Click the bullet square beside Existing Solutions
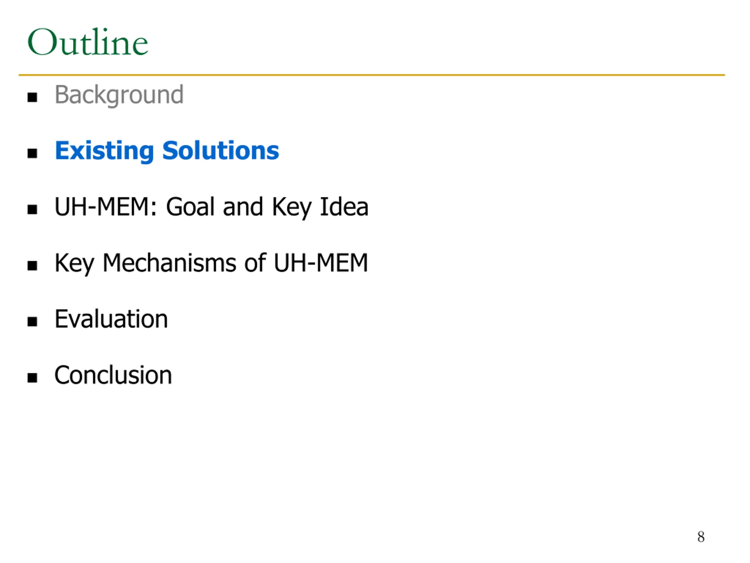This screenshot has width=750, height=563. 32,154
